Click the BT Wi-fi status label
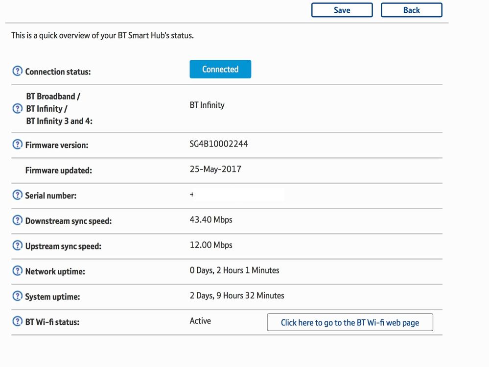This screenshot has height=367, width=489. (52, 322)
